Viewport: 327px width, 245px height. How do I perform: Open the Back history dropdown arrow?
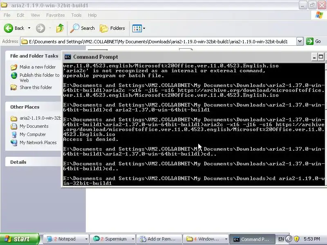point(29,28)
